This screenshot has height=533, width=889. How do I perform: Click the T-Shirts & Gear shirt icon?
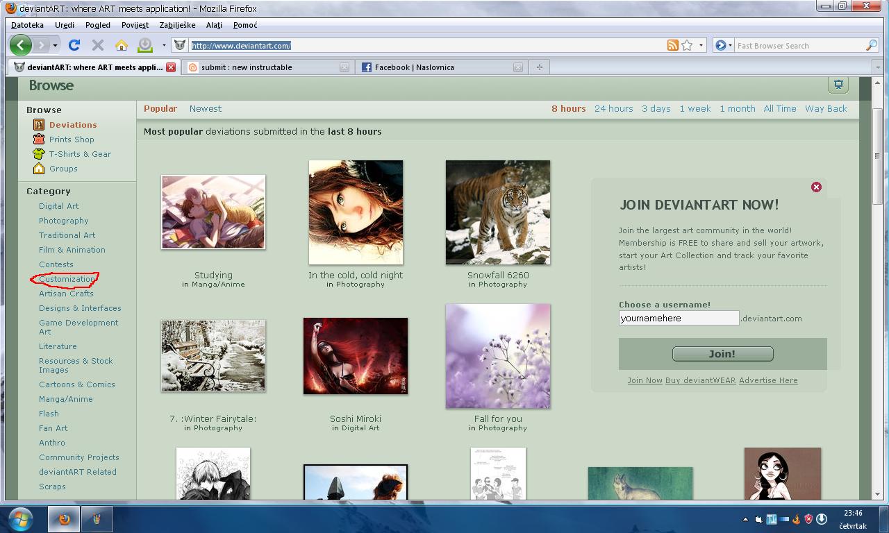pos(39,154)
